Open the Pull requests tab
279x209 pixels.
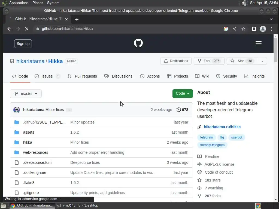point(82,76)
